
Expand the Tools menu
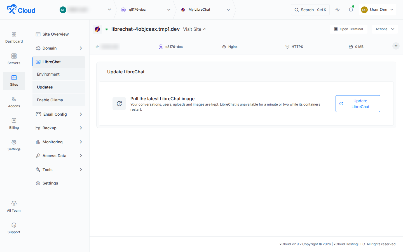[x=58, y=170]
